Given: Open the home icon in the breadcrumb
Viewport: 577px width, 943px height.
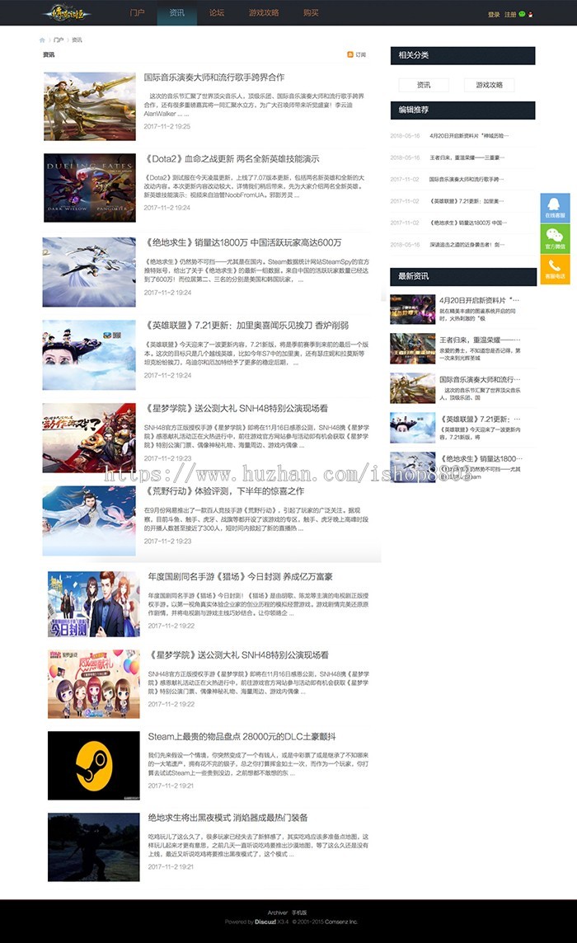Looking at the screenshot, I should pyautogui.click(x=42, y=40).
